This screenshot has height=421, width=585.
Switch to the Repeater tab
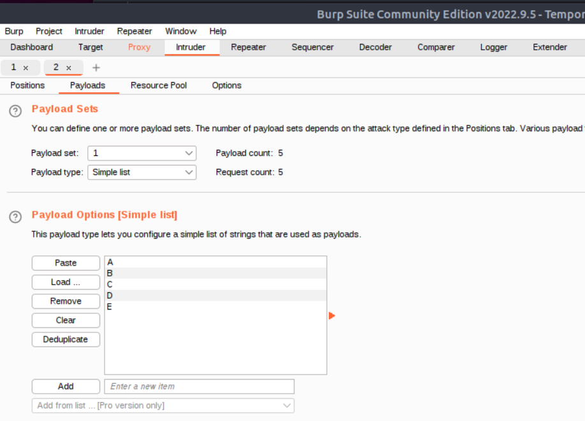[249, 47]
